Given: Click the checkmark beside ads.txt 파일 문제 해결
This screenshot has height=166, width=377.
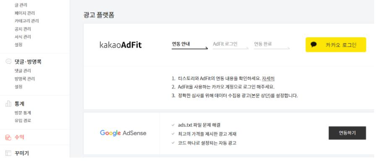Looking at the screenshot, I should (173, 125).
